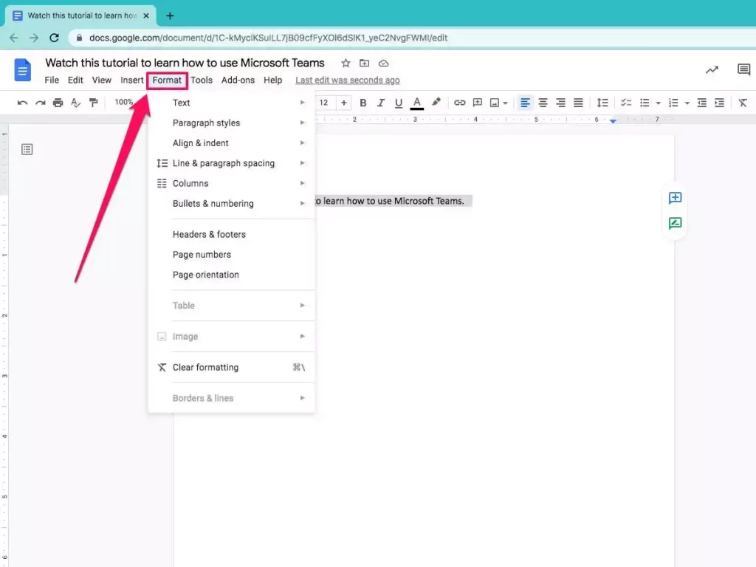Edit the font size 12 field
The width and height of the screenshot is (756, 567).
(323, 103)
